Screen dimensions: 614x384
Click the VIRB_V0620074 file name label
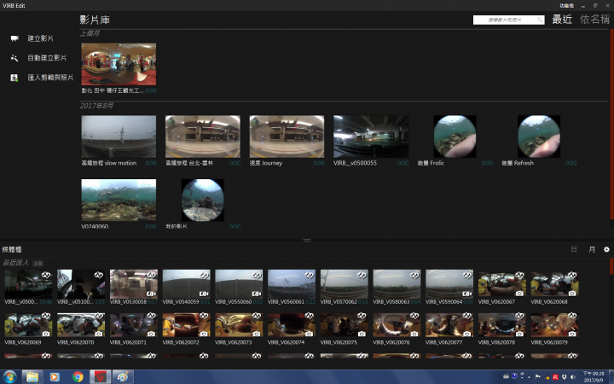coord(286,342)
